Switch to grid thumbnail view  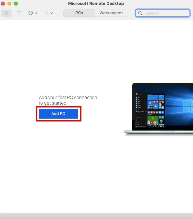pos(6,13)
